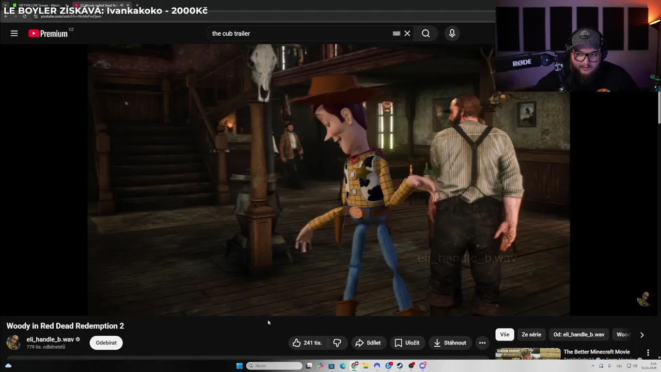
Task: Click the youtube.com address bar
Action: 71,17
